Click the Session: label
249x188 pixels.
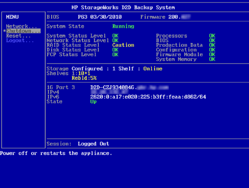pos(59,144)
